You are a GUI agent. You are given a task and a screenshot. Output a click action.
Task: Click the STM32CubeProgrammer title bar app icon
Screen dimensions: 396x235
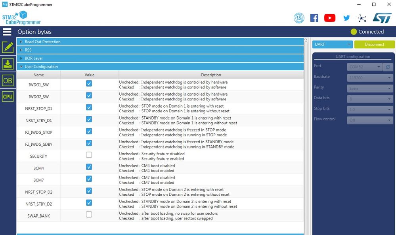tap(5, 4)
